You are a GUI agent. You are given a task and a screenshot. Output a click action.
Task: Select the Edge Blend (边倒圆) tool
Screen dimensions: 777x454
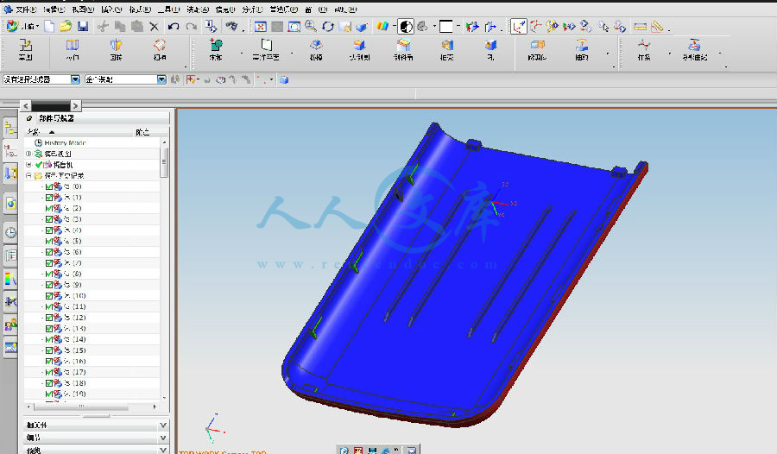pyautogui.click(x=359, y=51)
